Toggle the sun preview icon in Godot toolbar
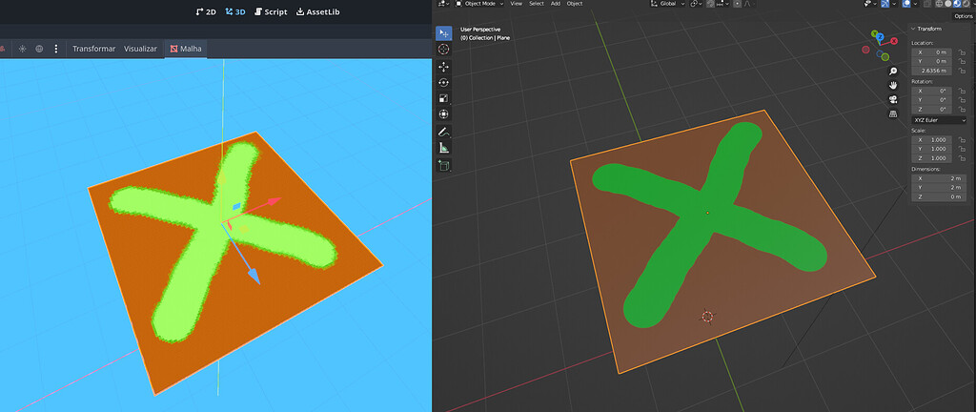The width and height of the screenshot is (976, 412). (23, 49)
